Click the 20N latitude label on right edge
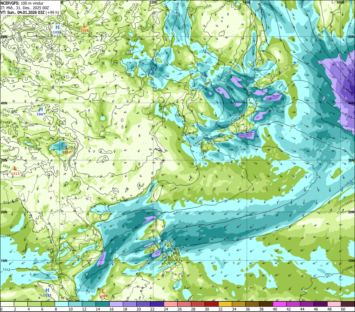The width and height of the screenshot is (355, 312). 351,212
